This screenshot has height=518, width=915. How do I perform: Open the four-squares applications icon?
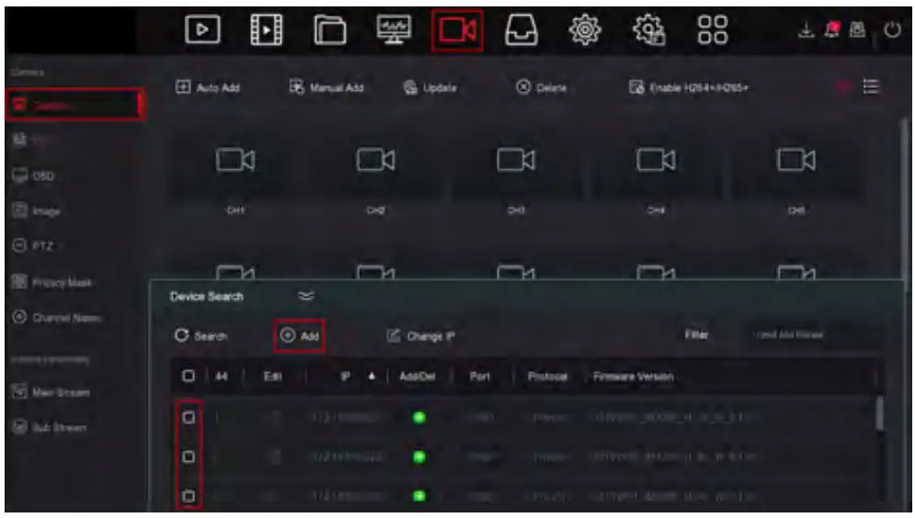[713, 29]
